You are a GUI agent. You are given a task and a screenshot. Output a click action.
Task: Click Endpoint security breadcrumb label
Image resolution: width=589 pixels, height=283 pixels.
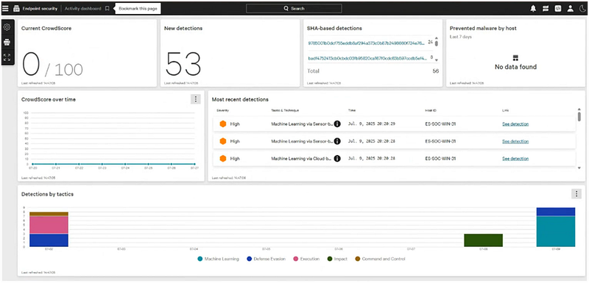39,8
